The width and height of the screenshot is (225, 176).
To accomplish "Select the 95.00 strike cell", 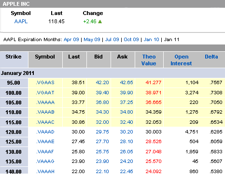I will [14, 83].
